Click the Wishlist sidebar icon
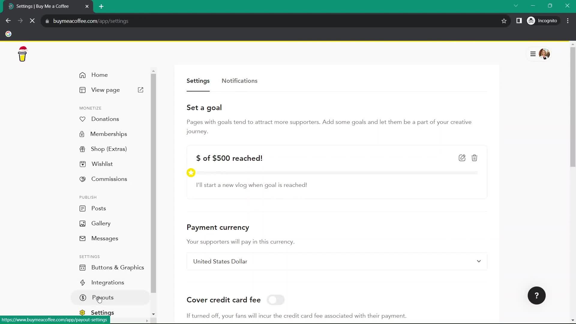 click(x=82, y=164)
